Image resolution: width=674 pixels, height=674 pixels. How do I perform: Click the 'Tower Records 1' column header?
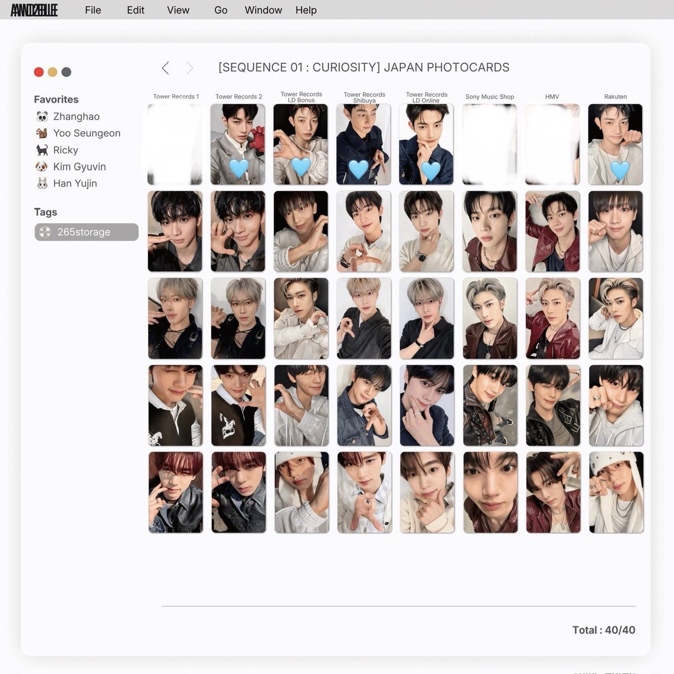176,97
